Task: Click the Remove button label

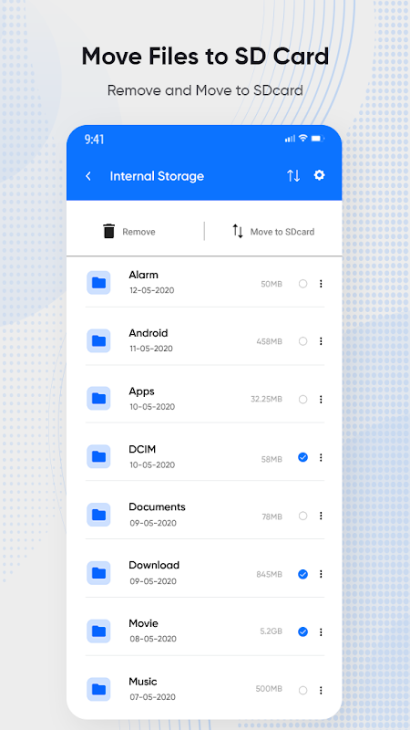Action: tap(138, 232)
